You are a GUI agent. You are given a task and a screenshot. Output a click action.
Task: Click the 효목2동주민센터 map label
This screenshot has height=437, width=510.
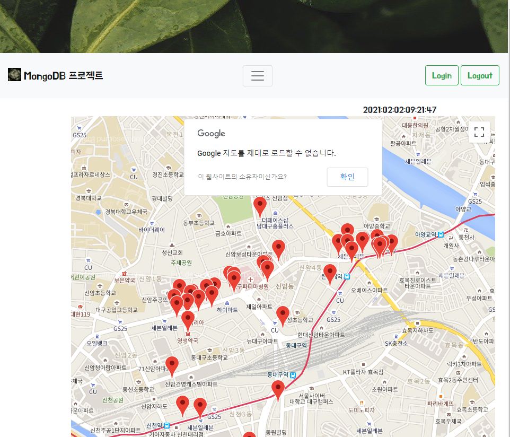458,380
